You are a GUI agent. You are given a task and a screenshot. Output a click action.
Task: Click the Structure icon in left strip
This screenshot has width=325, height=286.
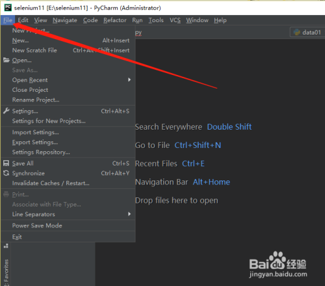click(6, 246)
